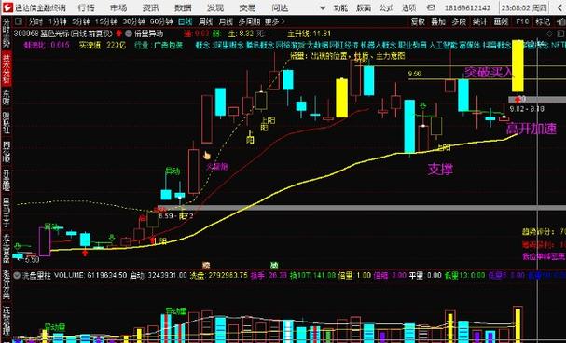The width and height of the screenshot is (566, 343).
Task: Open the round dropdown beside 倍量异动 indicator
Action: click(129, 34)
